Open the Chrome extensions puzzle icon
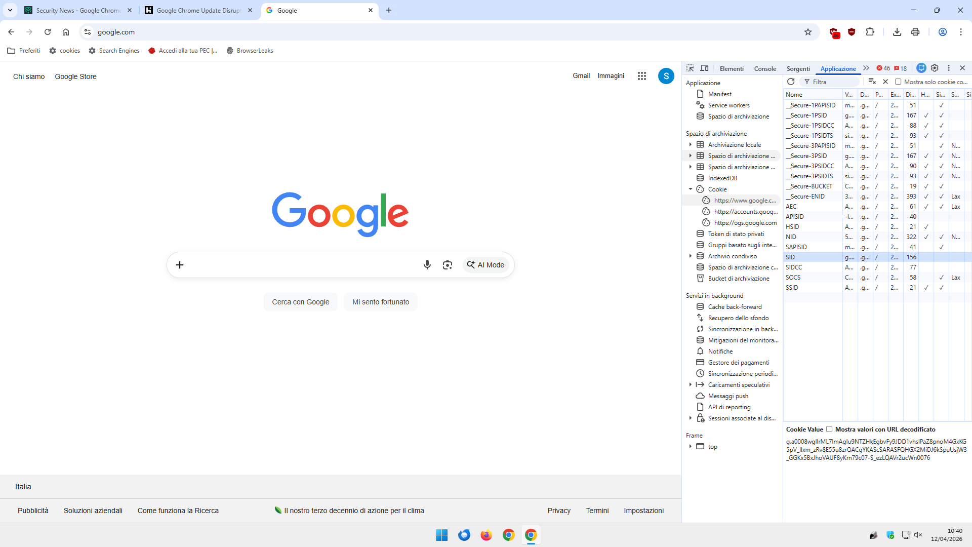The image size is (972, 547). pyautogui.click(x=870, y=32)
